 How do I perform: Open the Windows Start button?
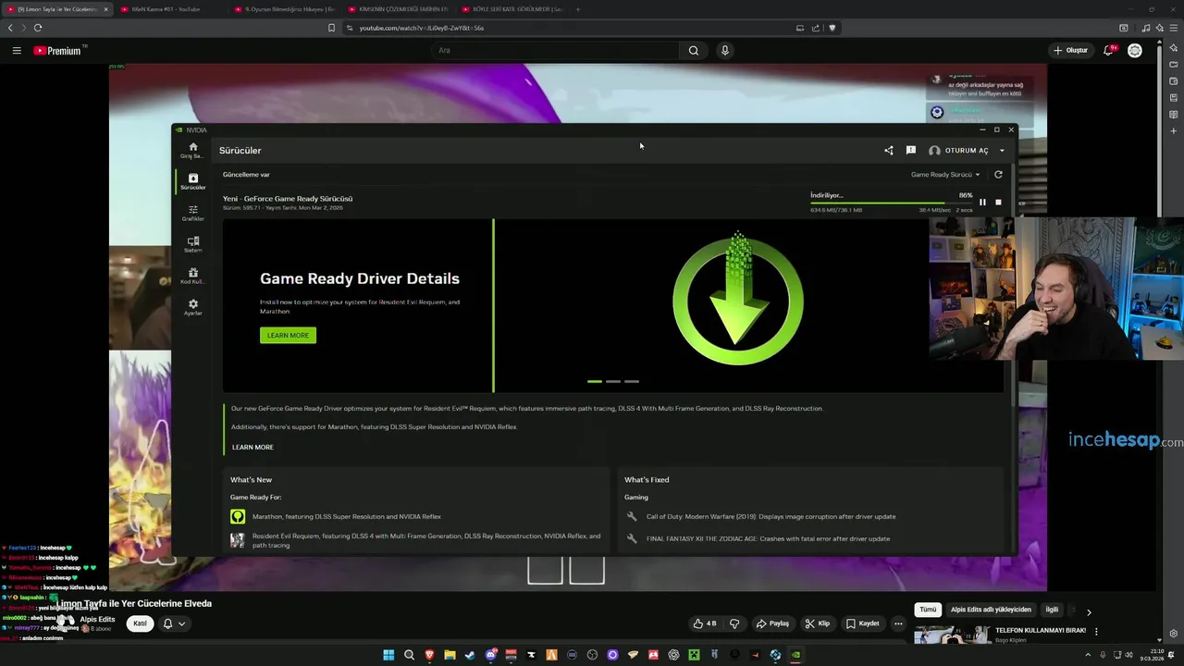[x=388, y=655]
